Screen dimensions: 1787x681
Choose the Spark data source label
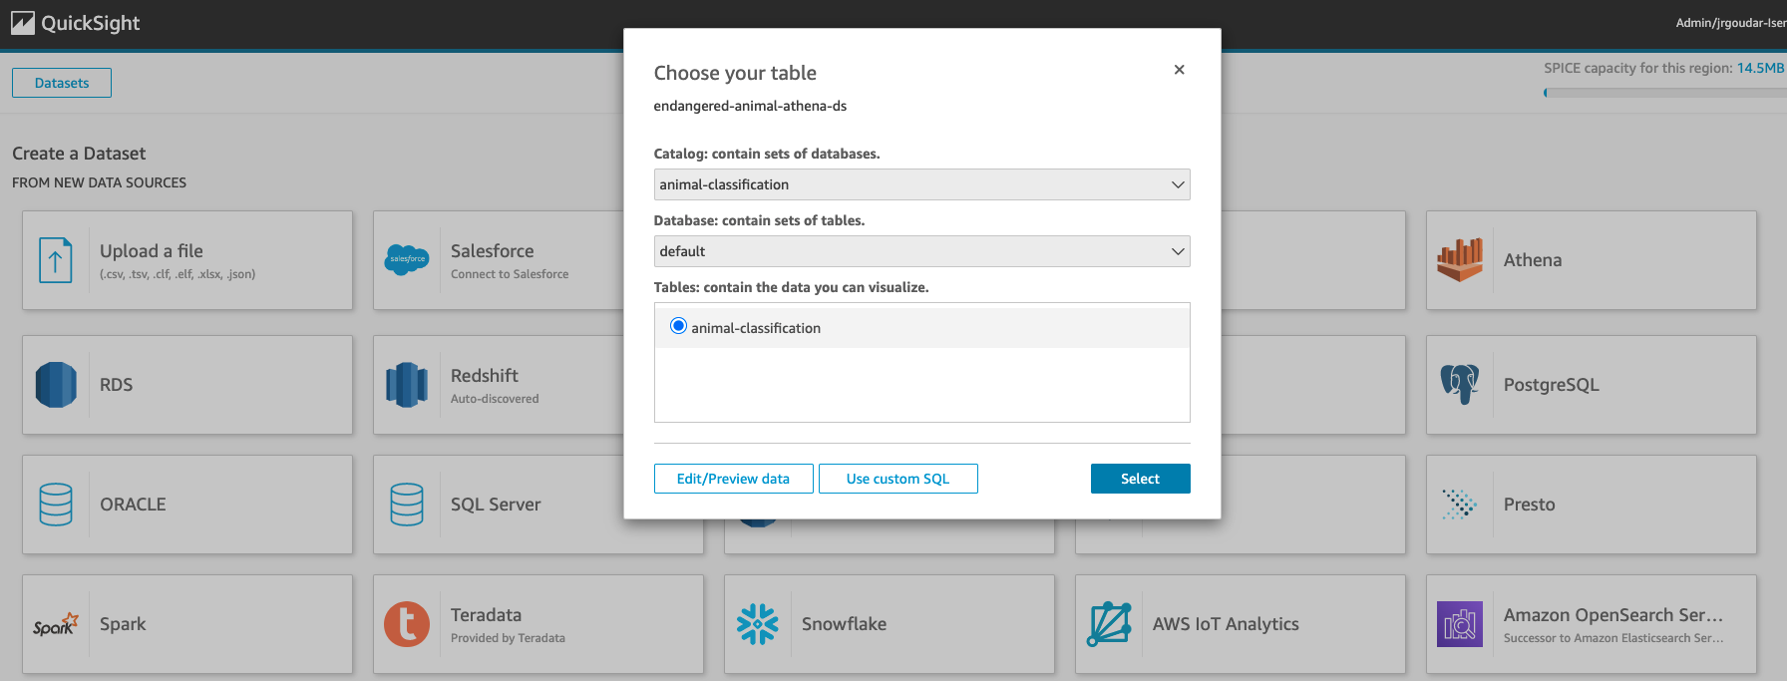(123, 624)
